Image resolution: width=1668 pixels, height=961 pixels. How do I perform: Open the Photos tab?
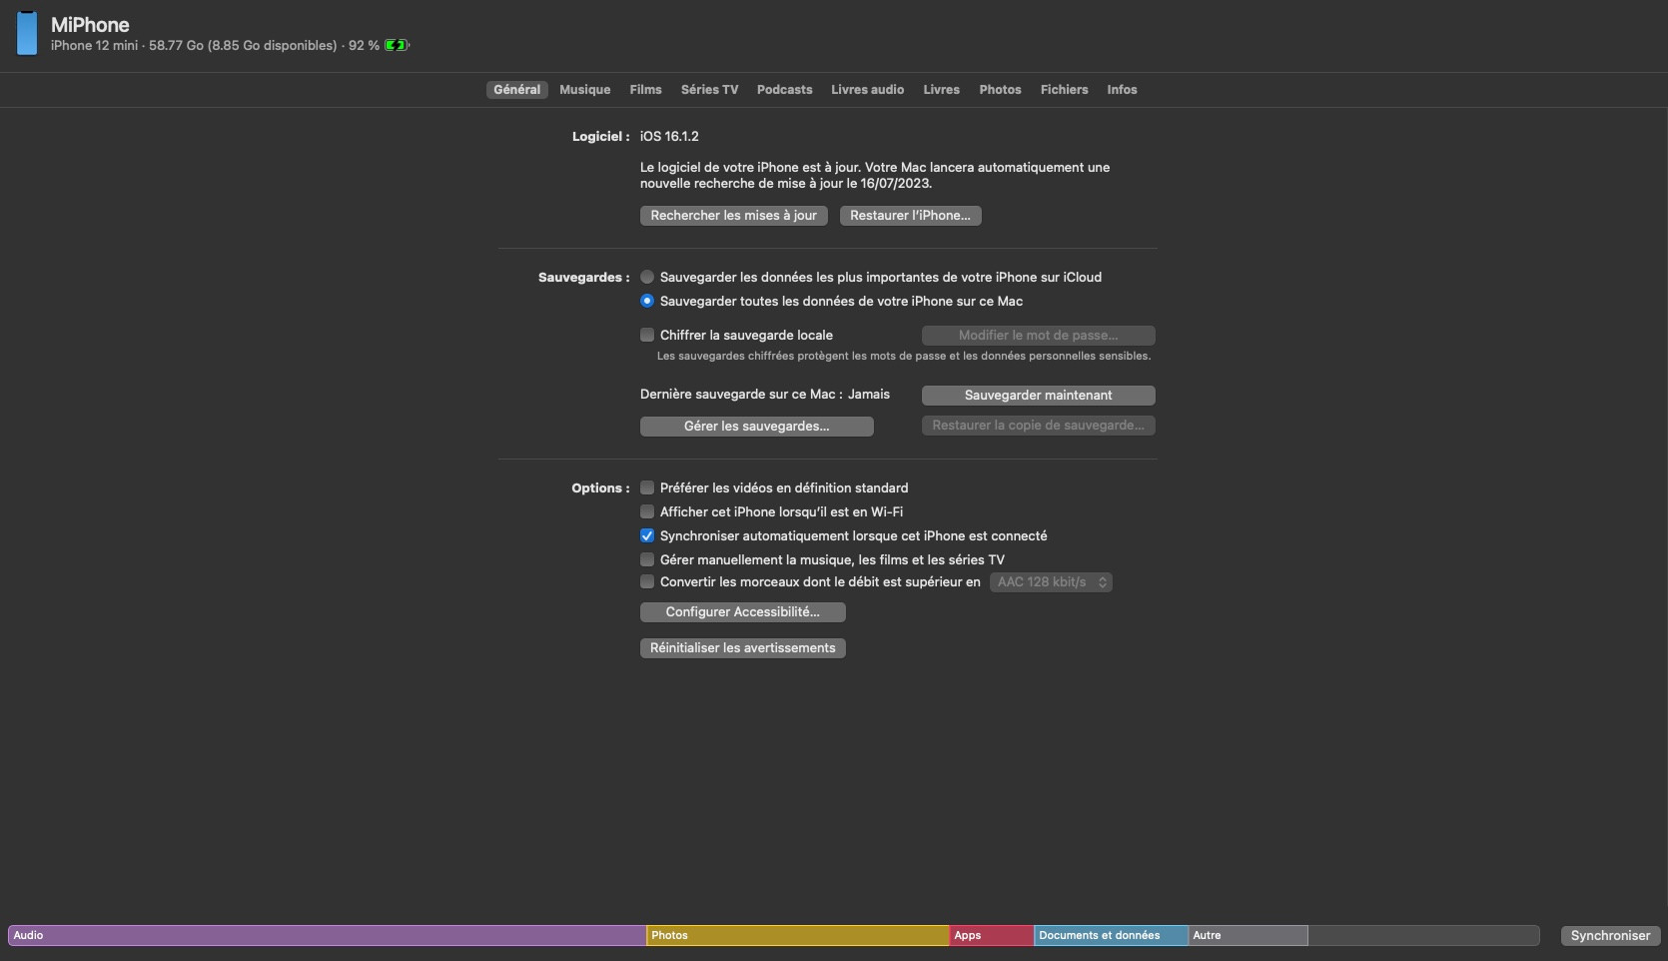coord(1000,90)
